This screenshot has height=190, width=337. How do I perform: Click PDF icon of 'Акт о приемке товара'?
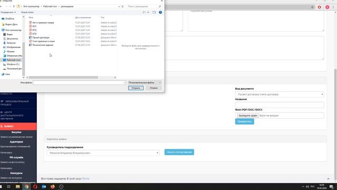(x=31, y=23)
